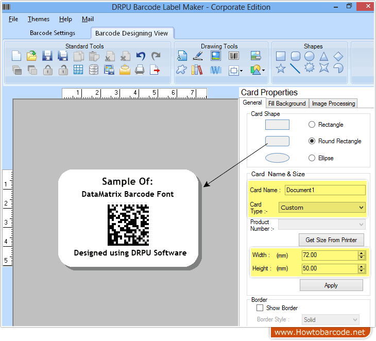Open the Themes menu

[x=39, y=19]
